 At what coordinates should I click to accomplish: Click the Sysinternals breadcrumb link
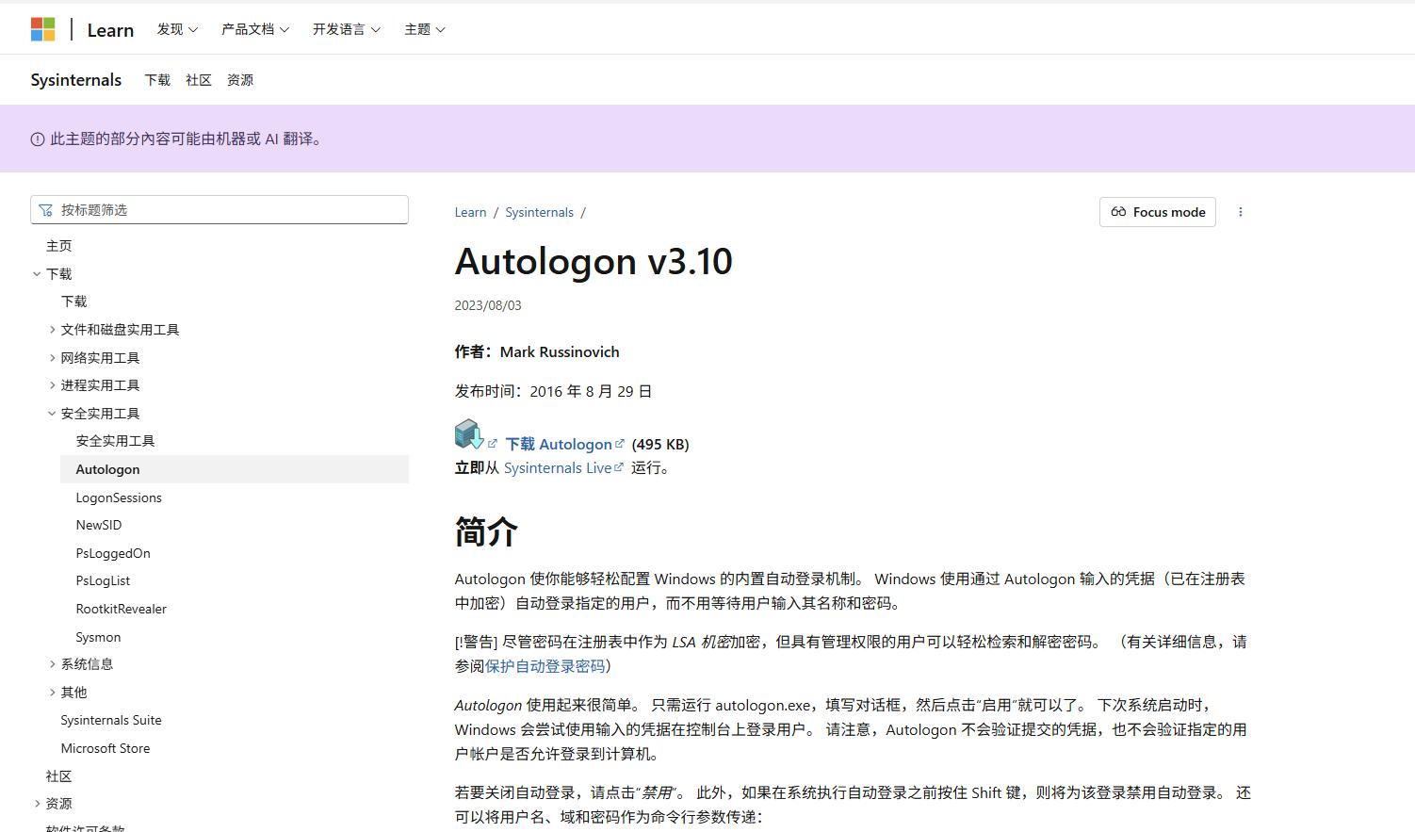[x=539, y=212]
